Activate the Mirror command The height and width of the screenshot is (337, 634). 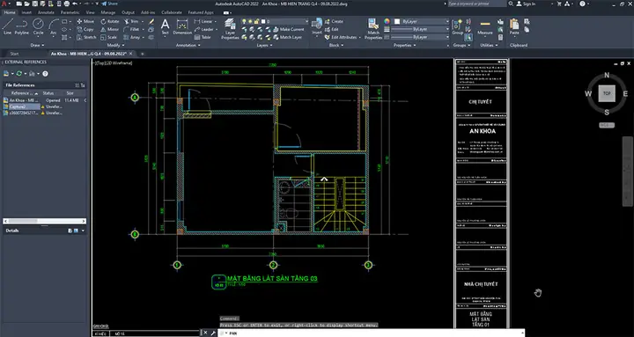tap(110, 29)
